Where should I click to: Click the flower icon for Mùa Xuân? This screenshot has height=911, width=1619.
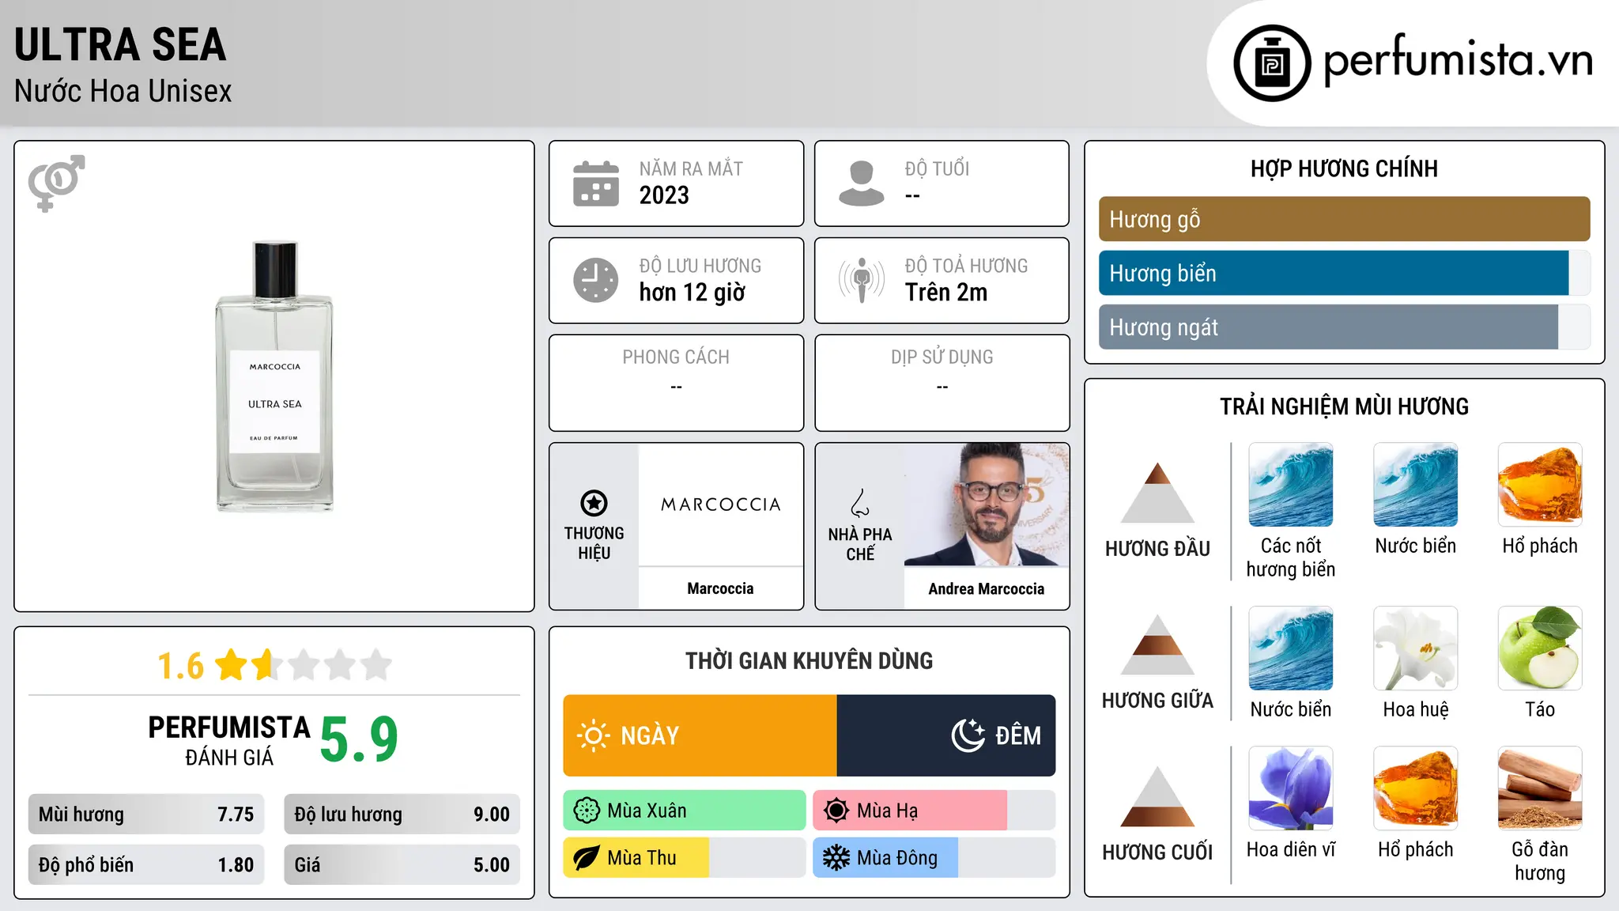coord(587,811)
